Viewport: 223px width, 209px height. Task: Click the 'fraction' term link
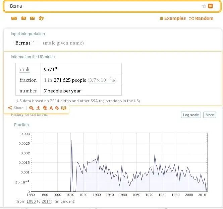click(28, 80)
